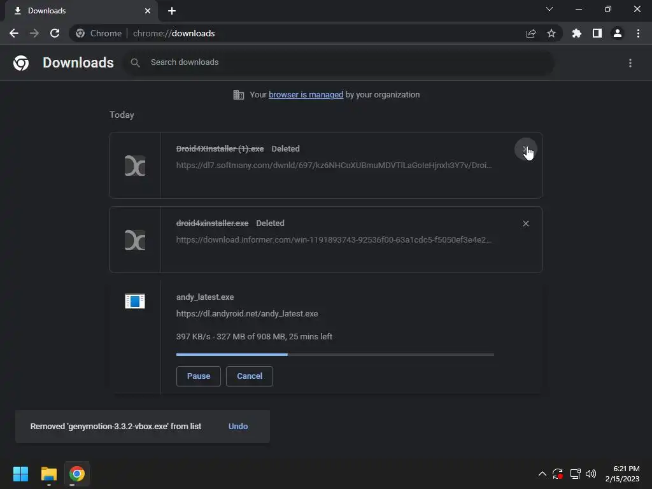
Task: Go back with the browser back arrow
Action: (14, 33)
